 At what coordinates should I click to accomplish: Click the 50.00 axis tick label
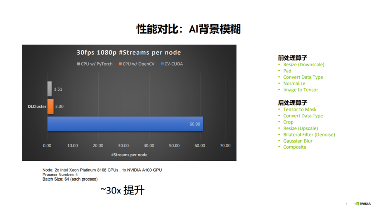(x=174, y=145)
